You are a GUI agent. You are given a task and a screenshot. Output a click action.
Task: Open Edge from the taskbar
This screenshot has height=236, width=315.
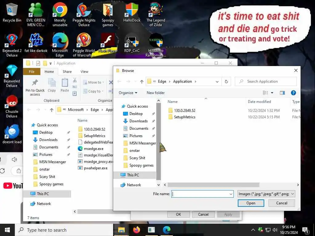(166, 230)
